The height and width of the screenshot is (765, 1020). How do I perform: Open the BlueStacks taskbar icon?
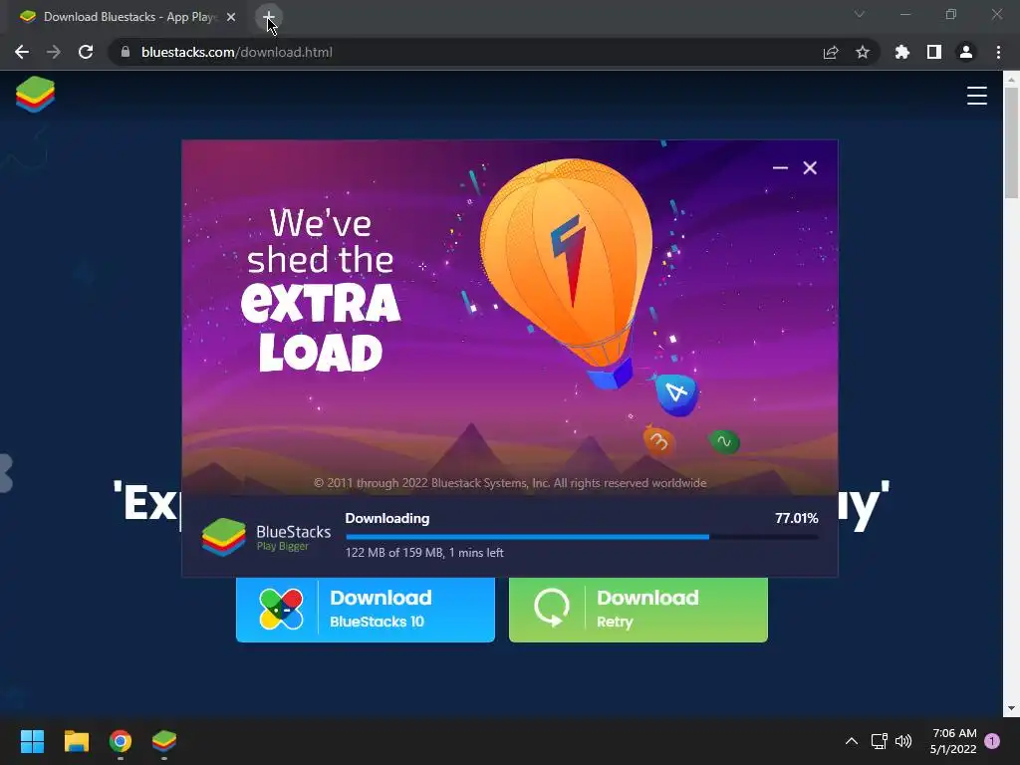pyautogui.click(x=164, y=741)
